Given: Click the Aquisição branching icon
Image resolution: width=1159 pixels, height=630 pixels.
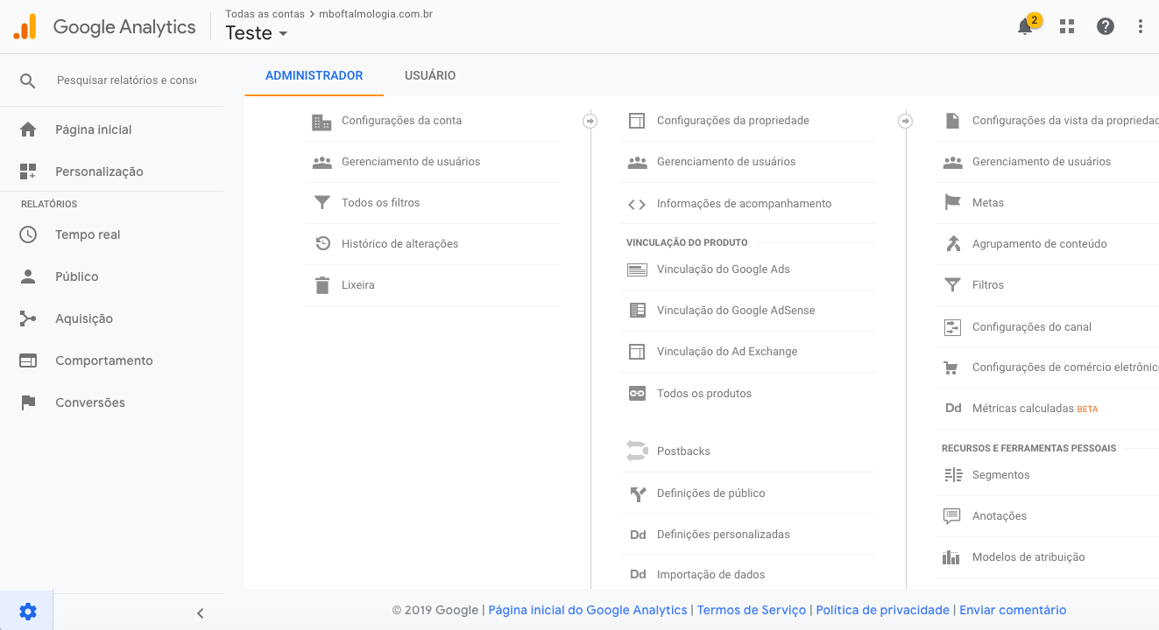Looking at the screenshot, I should pos(28,318).
